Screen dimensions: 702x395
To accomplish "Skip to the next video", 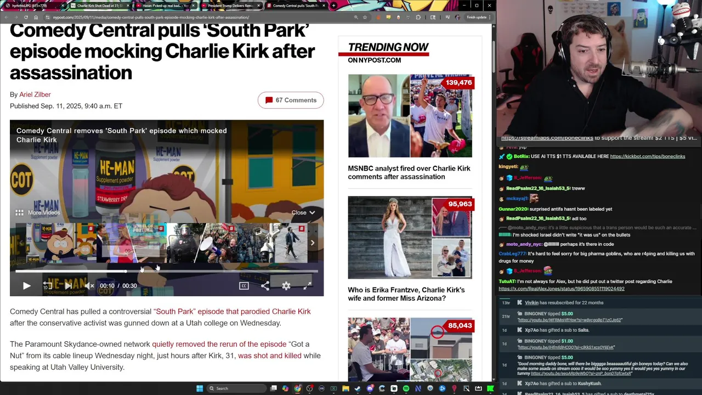I will 68,285.
